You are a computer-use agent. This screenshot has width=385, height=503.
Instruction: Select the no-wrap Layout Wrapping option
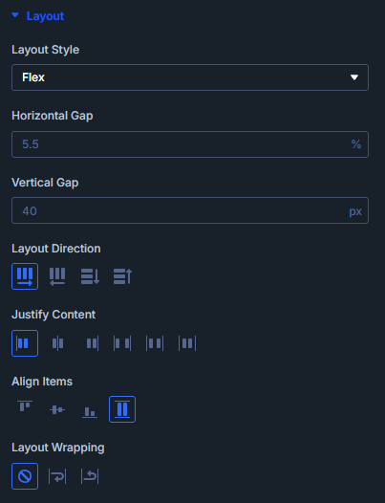(x=25, y=476)
